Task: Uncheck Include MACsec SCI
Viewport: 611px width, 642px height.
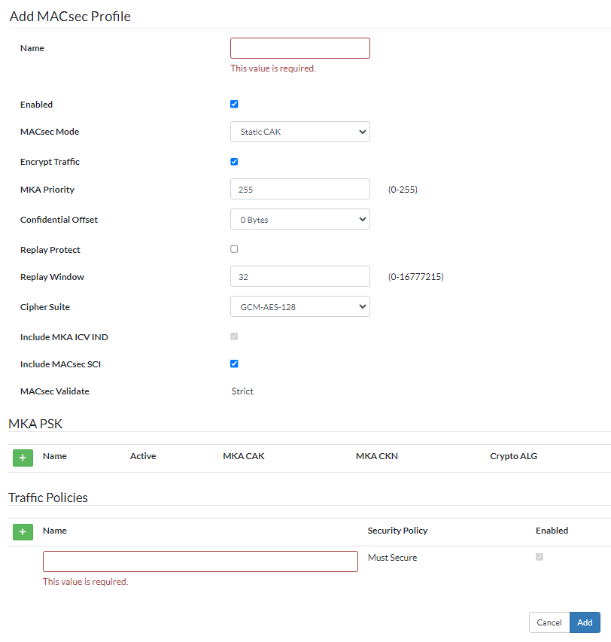Action: coord(234,364)
